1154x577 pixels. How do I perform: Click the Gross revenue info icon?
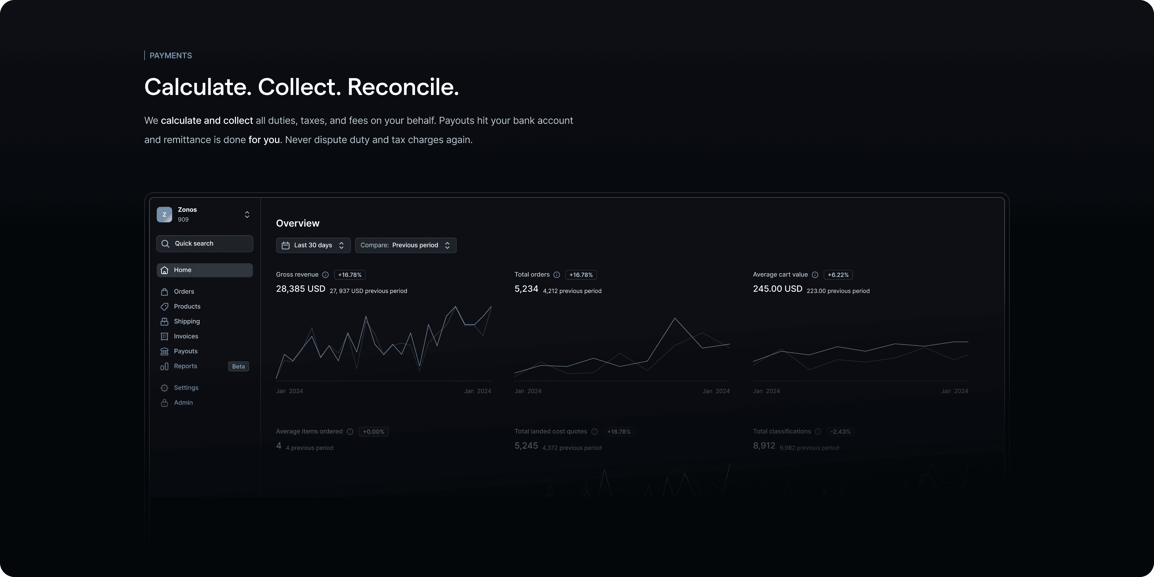tap(326, 275)
